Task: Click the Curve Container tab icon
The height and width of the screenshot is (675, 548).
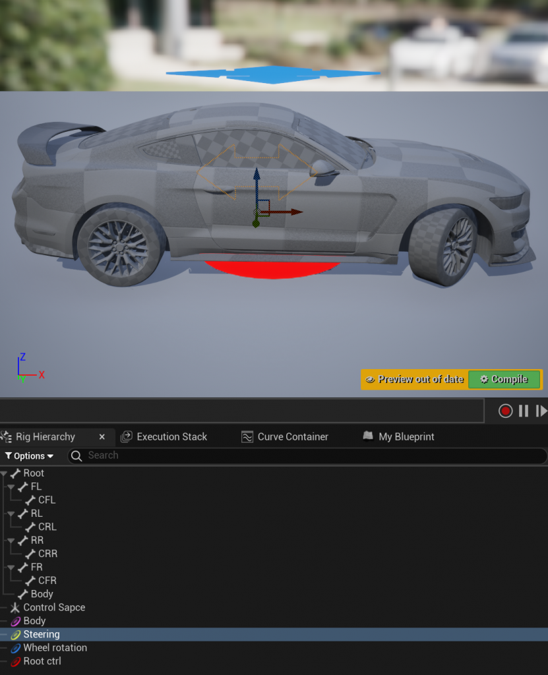Action: click(247, 437)
